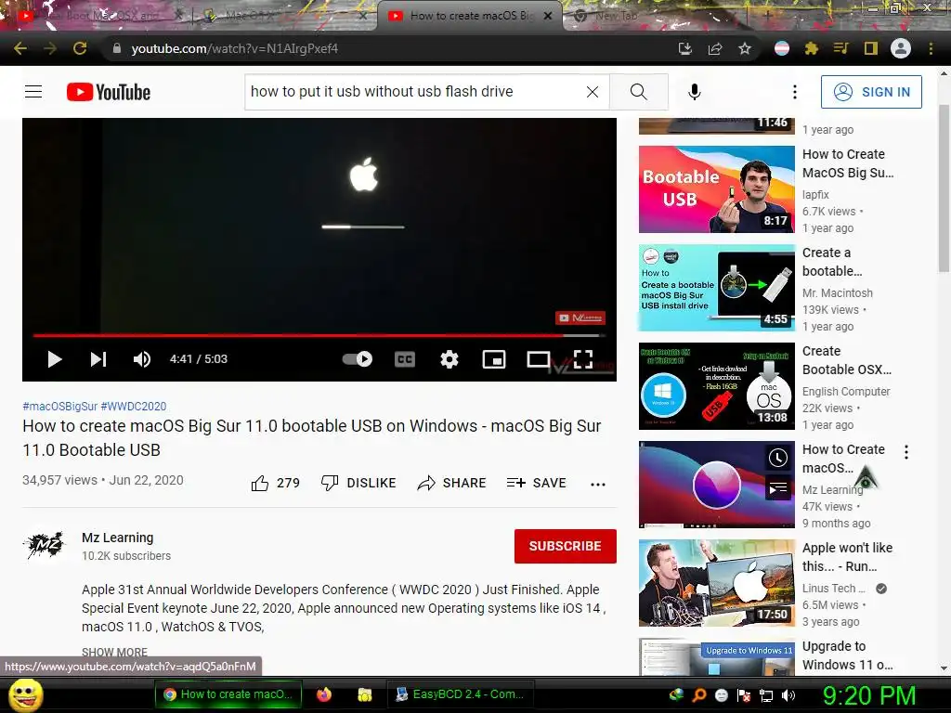Enable the miniplayer mode

(x=494, y=359)
